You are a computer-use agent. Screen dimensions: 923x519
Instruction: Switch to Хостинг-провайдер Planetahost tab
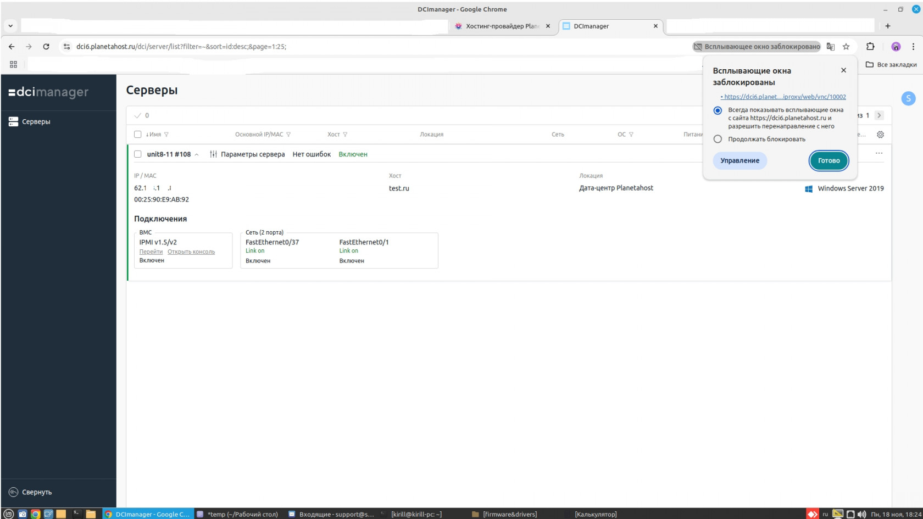coord(502,26)
